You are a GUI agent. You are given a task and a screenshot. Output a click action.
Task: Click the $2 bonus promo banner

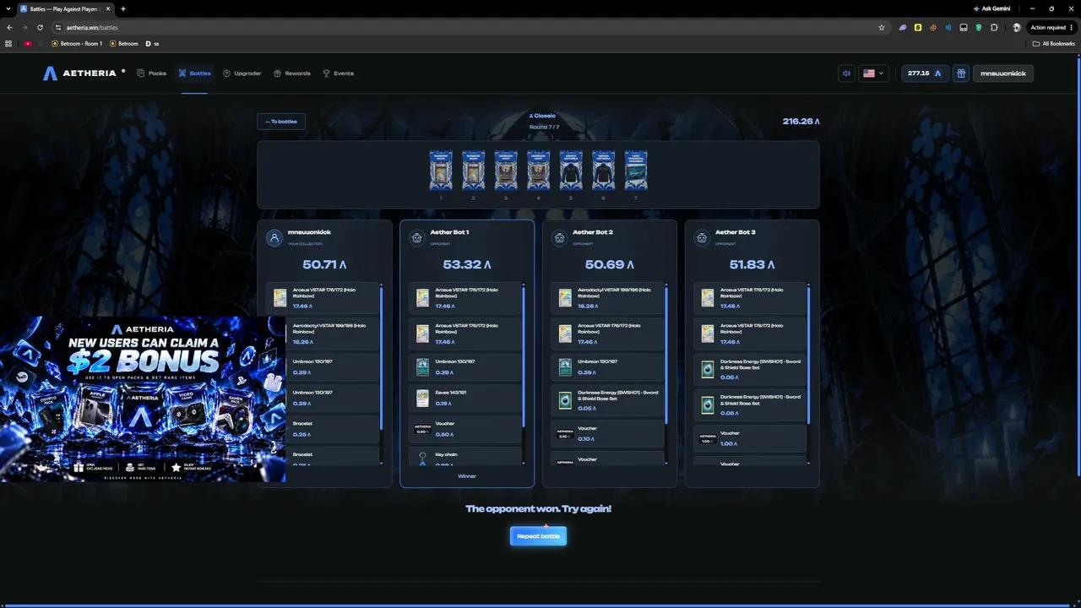(x=143, y=399)
